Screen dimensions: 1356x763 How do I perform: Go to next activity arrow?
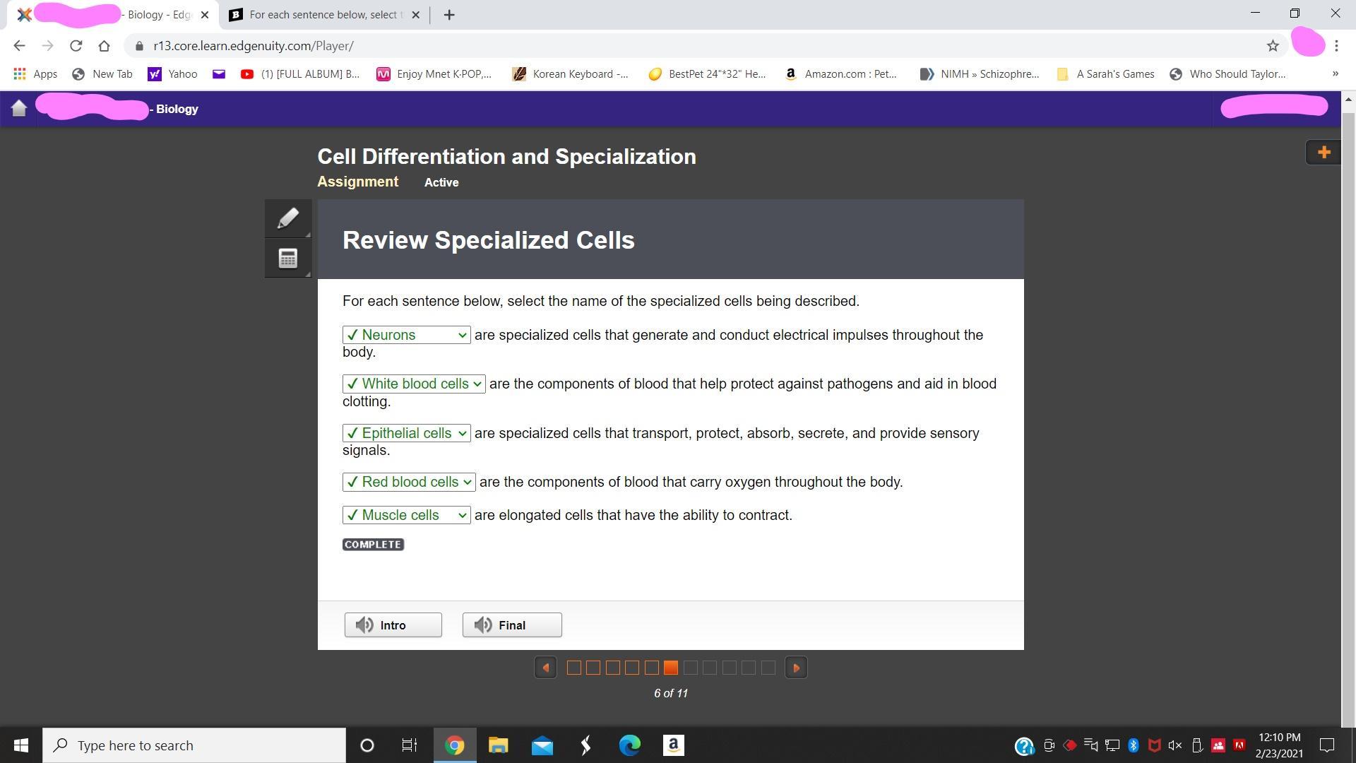pos(796,668)
